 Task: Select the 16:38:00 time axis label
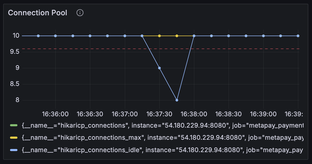coord(194,114)
